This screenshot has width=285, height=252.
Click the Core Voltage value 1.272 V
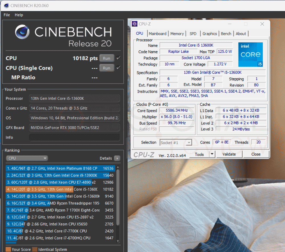point(220,64)
